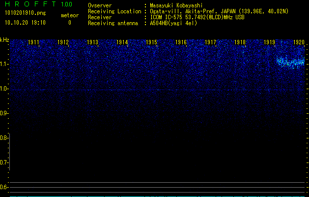The height and width of the screenshot is (197, 309).
Task: Click the meteor label
Action: 70,15
